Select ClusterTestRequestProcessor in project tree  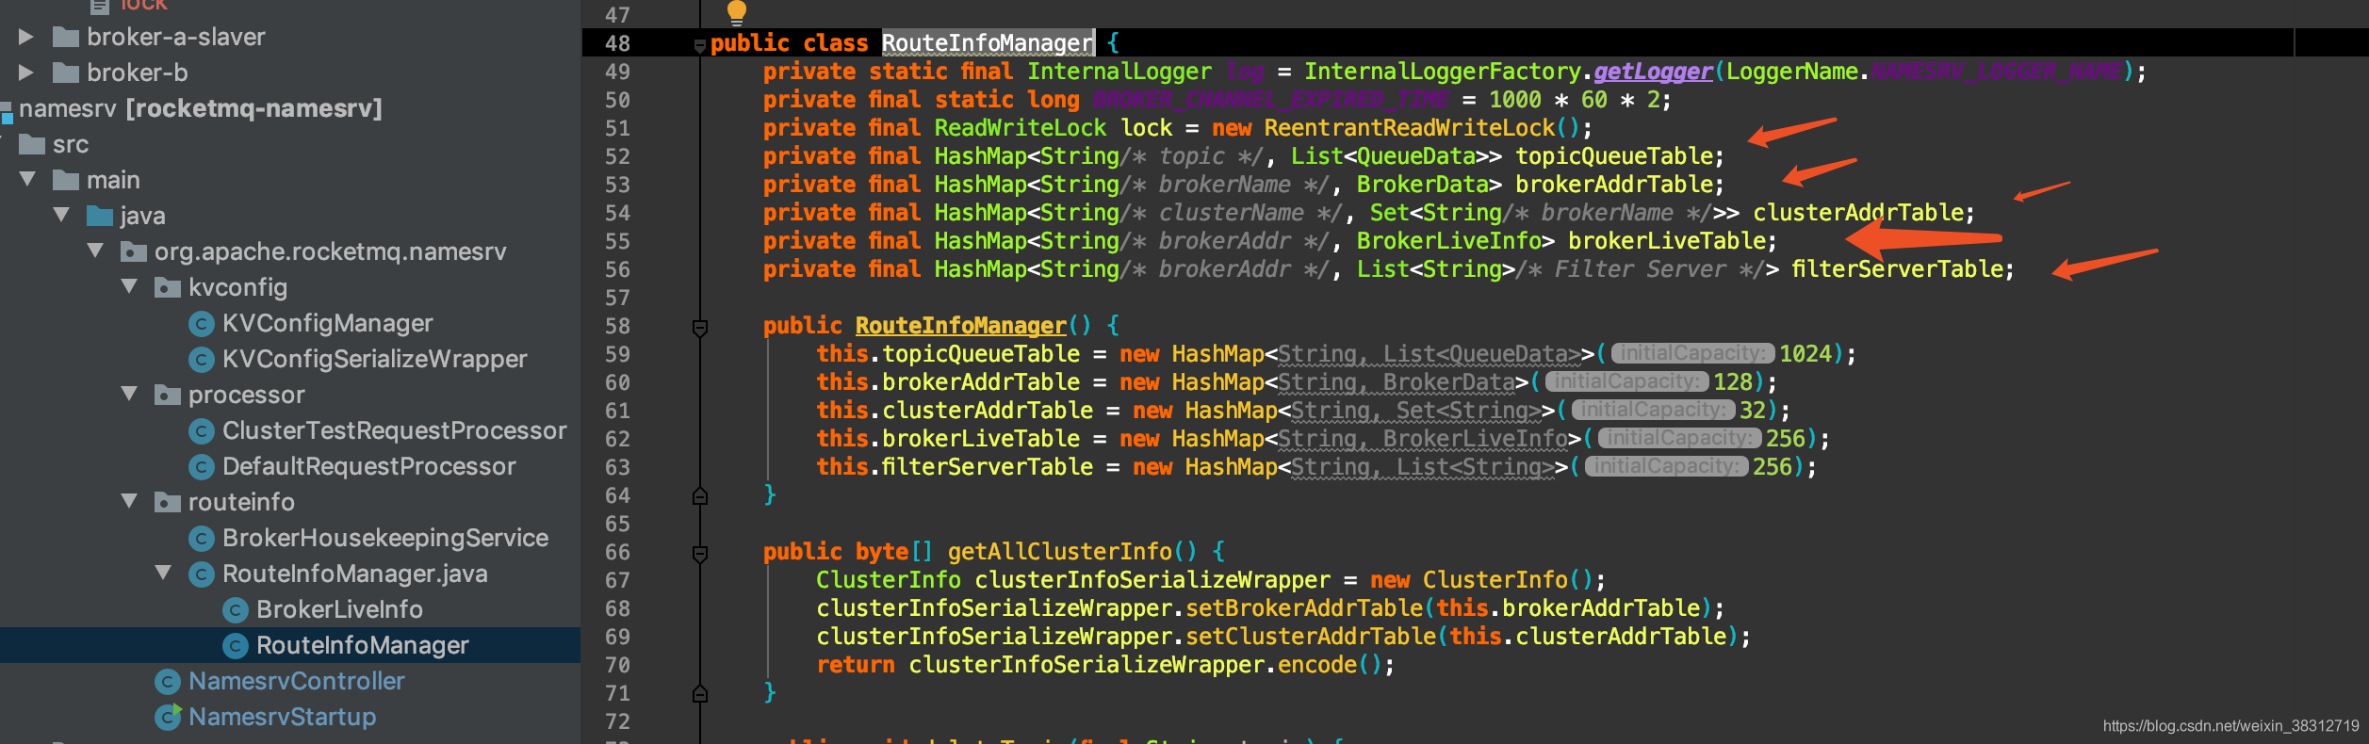click(x=394, y=431)
